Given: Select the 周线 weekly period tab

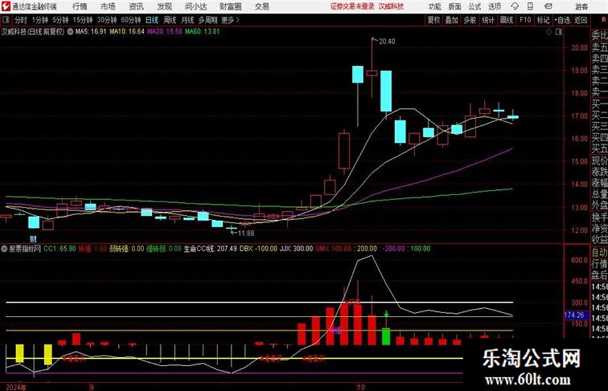Looking at the screenshot, I should tap(170, 20).
